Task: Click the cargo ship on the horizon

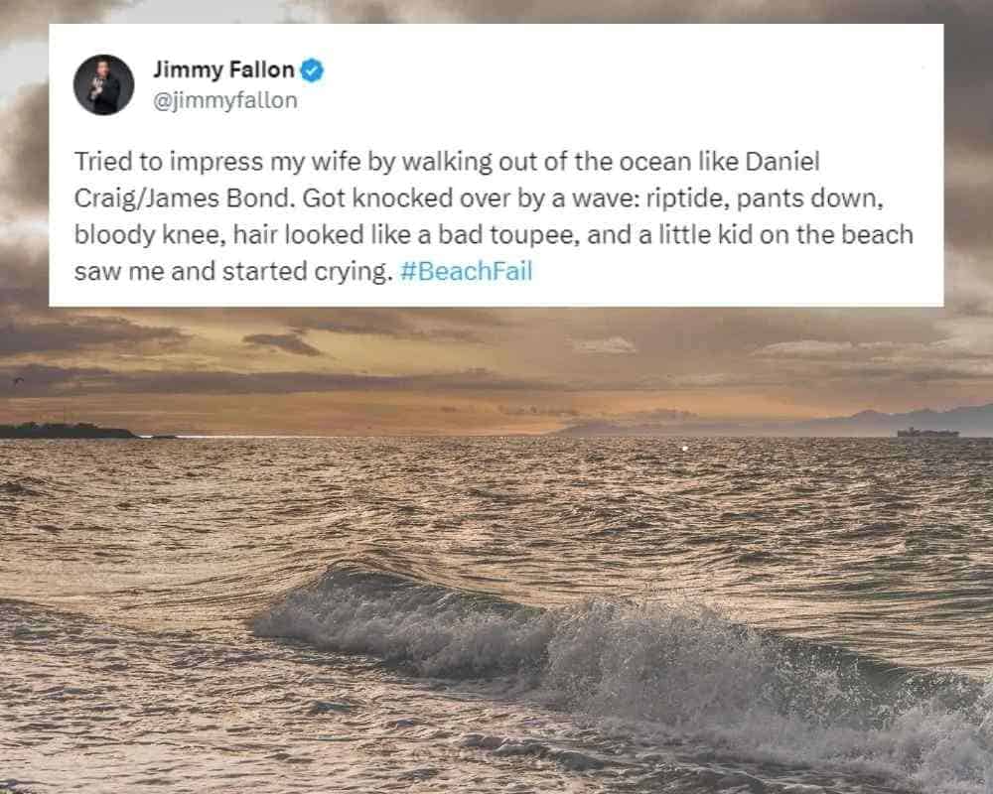Action: tap(927, 433)
